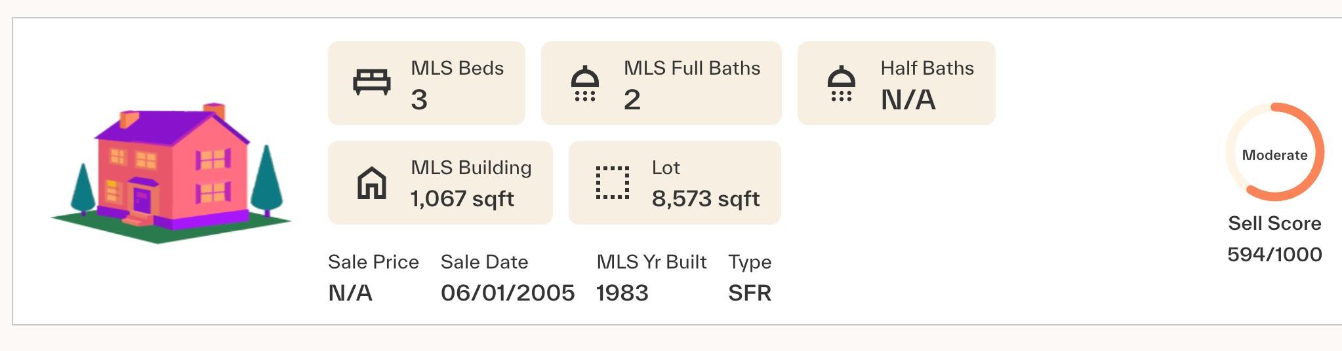Click the Half Baths N/A value
Viewport: 1342px width, 351px height.
pos(908,100)
